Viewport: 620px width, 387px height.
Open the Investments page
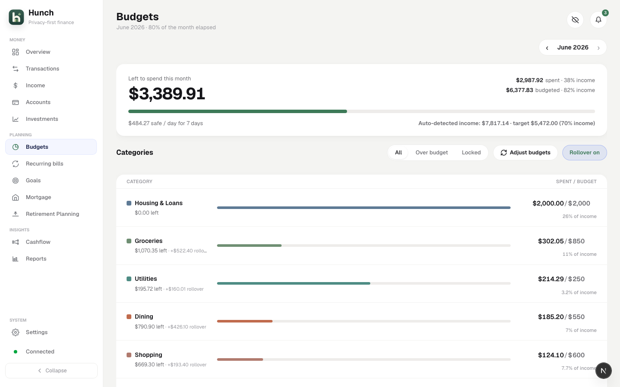pos(51,119)
